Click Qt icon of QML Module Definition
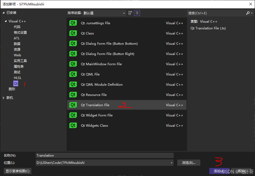This screenshot has width=255, height=176. point(73,84)
